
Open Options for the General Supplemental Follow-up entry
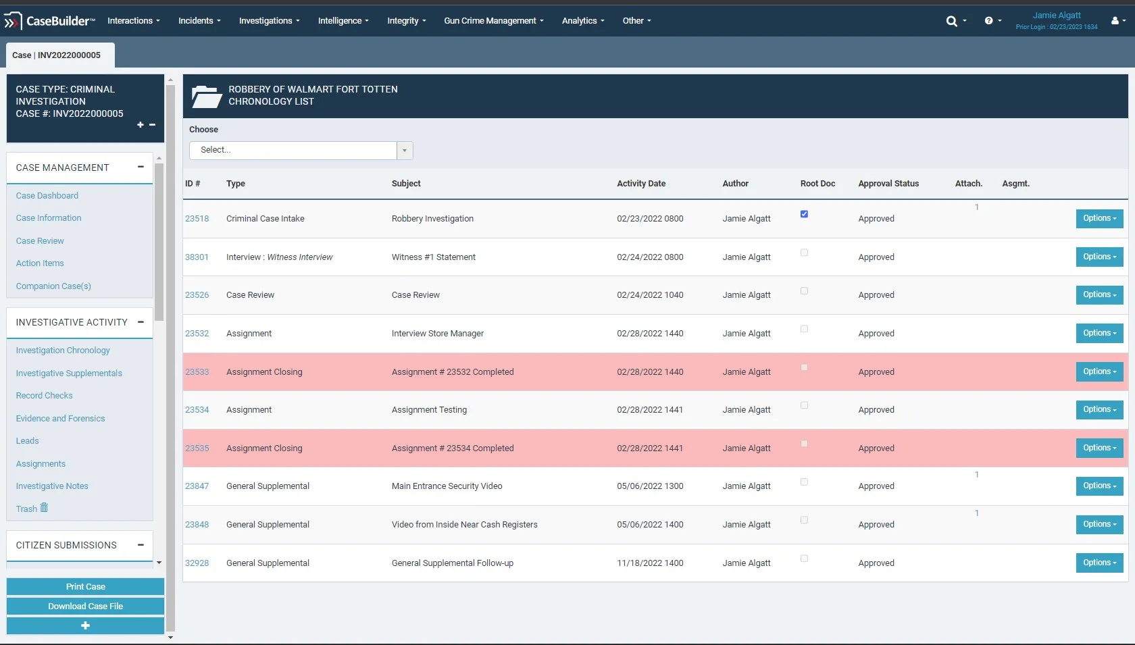click(x=1098, y=563)
